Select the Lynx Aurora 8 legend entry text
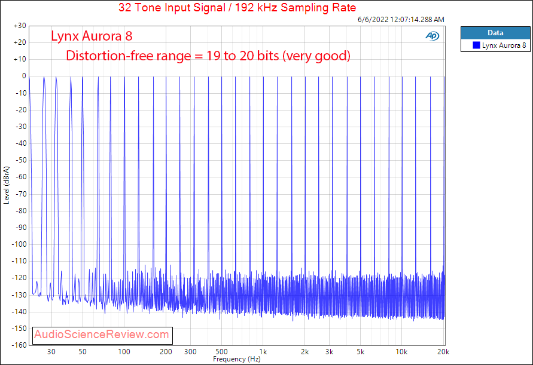 504,45
